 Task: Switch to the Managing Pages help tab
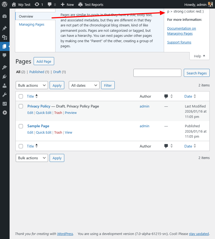coord(32,25)
